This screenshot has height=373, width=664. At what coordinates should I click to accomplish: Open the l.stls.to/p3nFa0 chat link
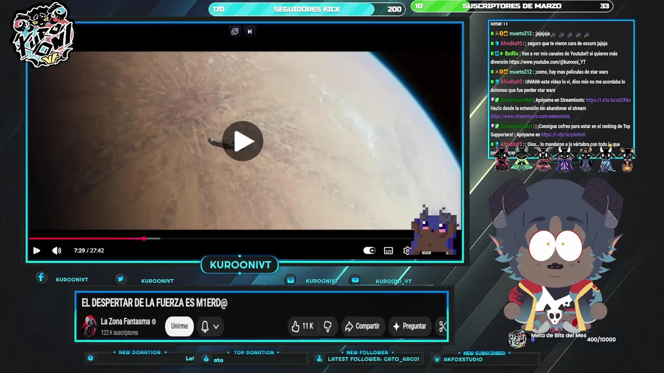pyautogui.click(x=563, y=135)
